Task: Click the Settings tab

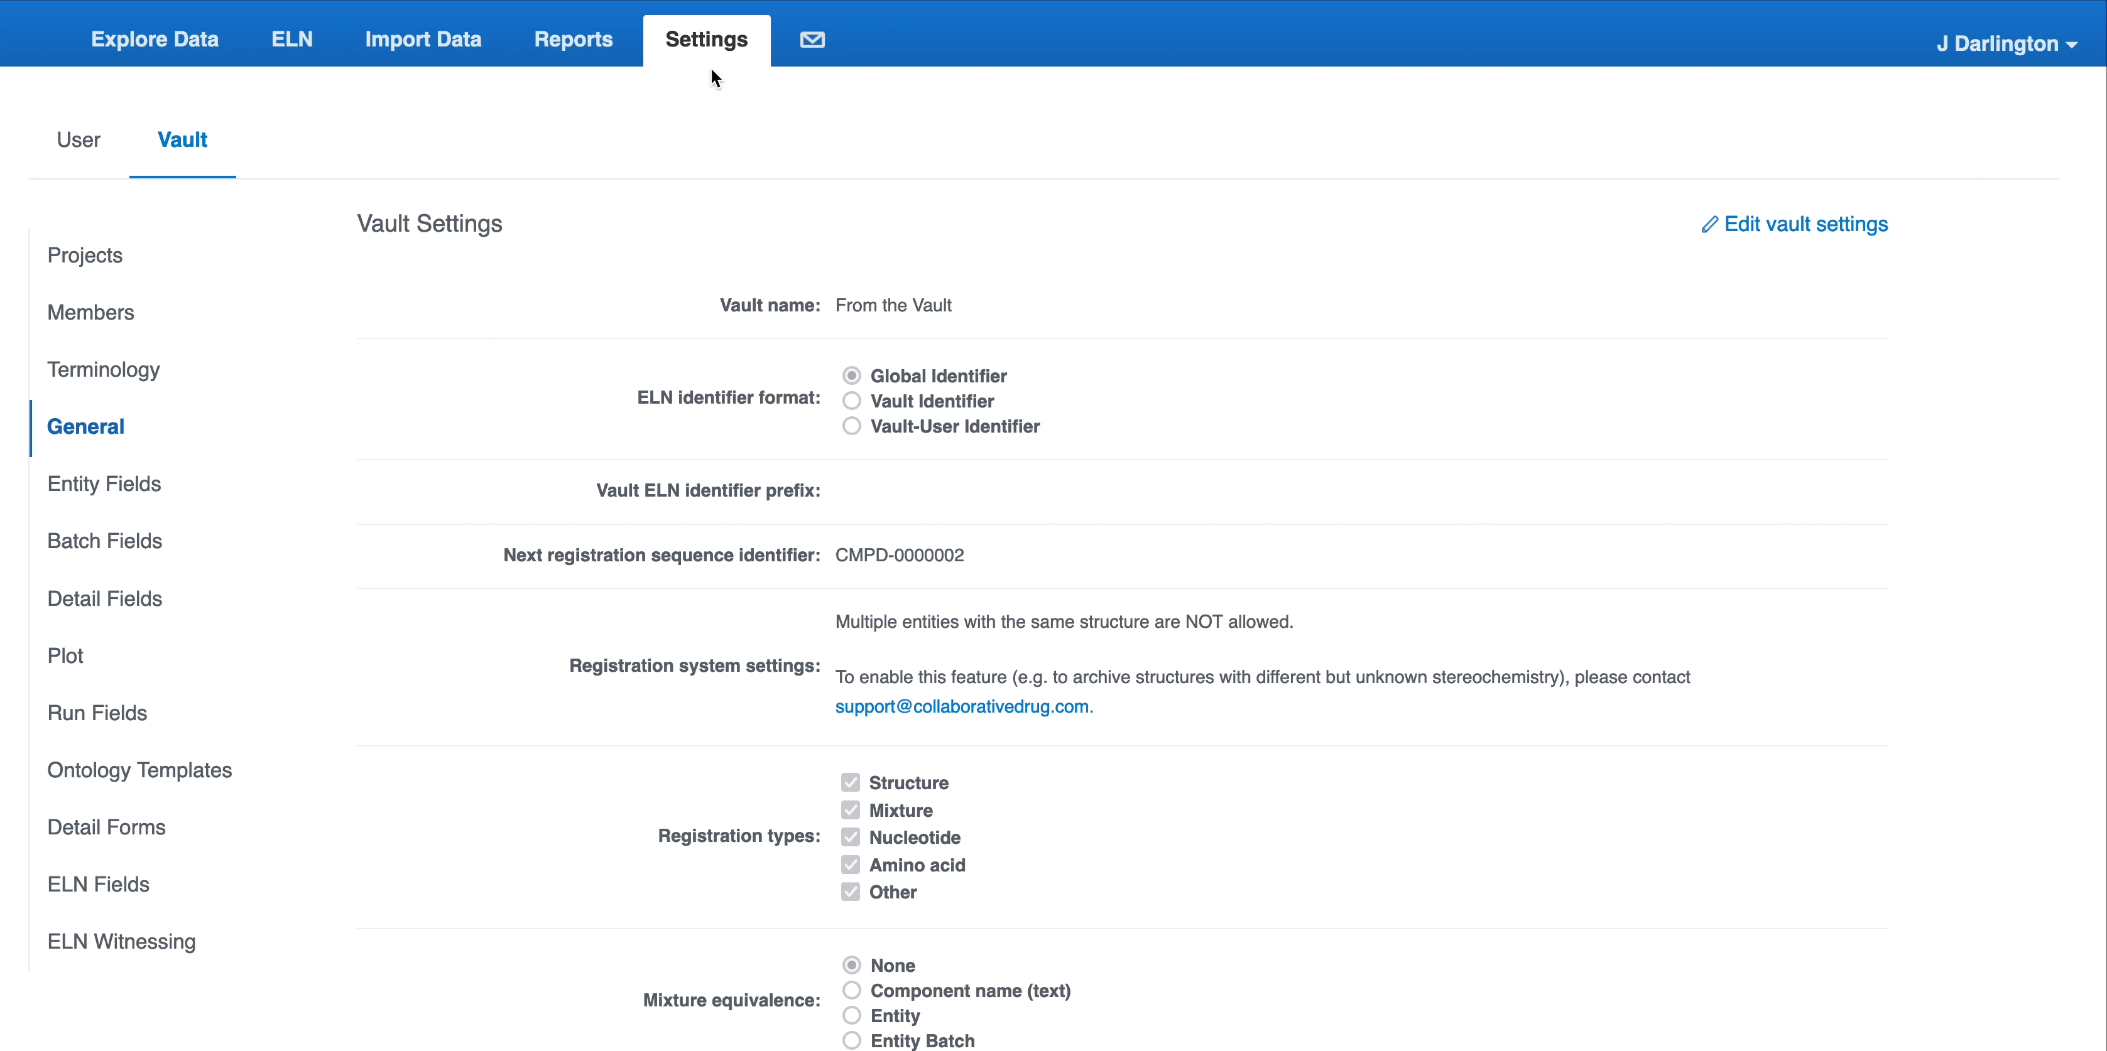Action: click(707, 39)
